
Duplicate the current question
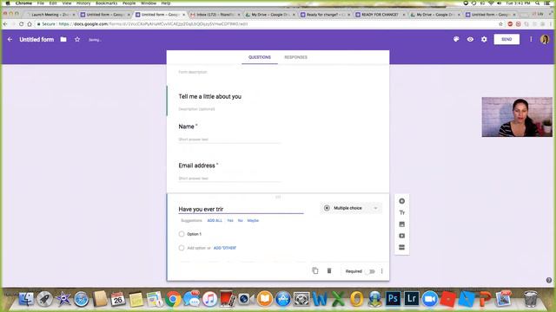(315, 271)
